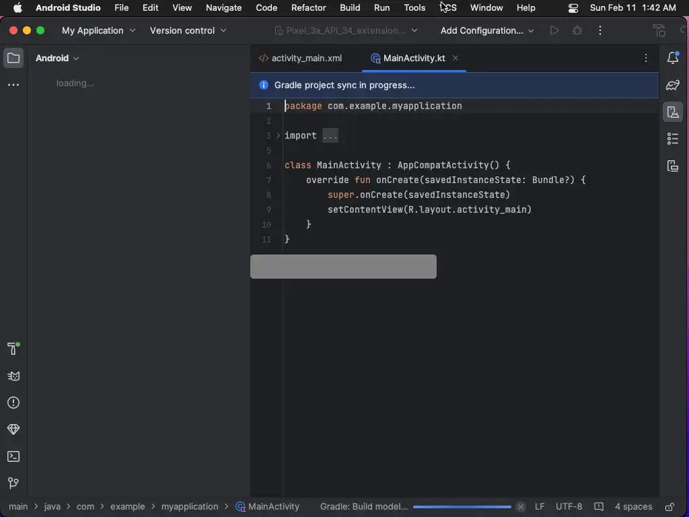Click the class MainActivity declaration line
This screenshot has width=689, height=517.
pos(397,165)
